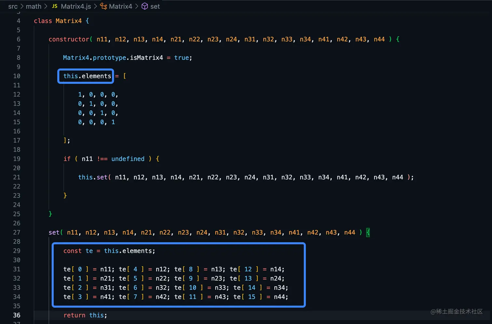Click the JS file icon in breadcrumb

coord(55,6)
